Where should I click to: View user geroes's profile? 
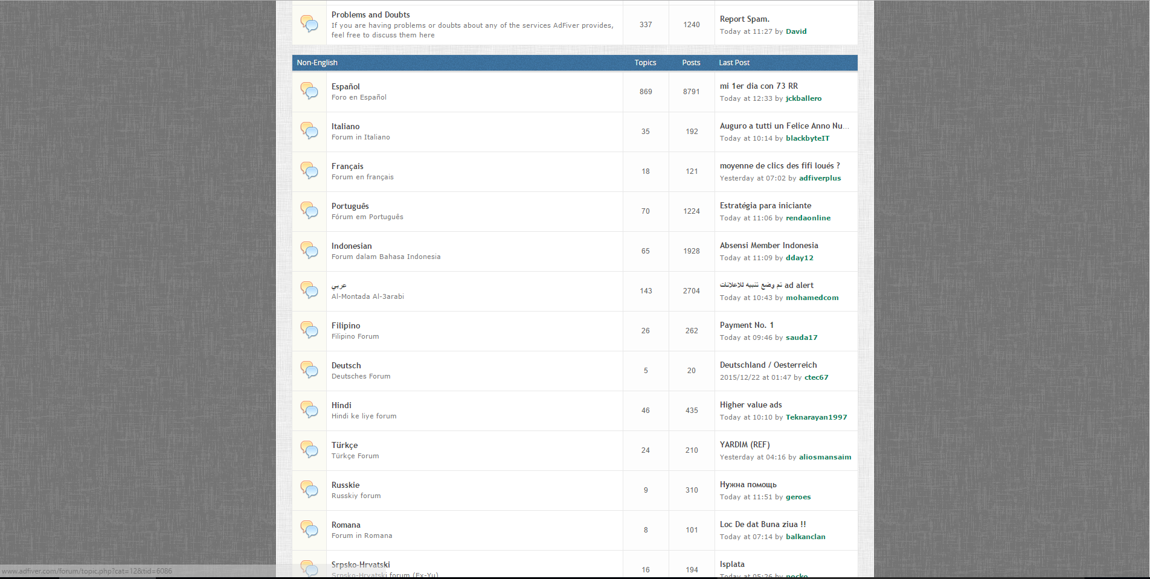[798, 497]
